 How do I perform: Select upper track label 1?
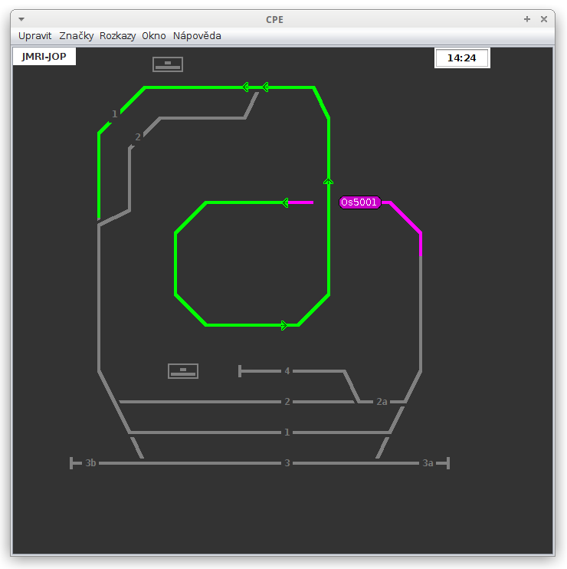[x=115, y=114]
